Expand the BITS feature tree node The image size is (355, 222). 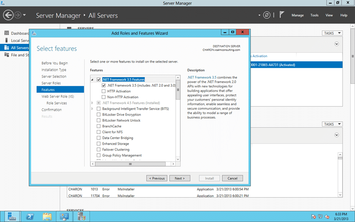coord(92,109)
